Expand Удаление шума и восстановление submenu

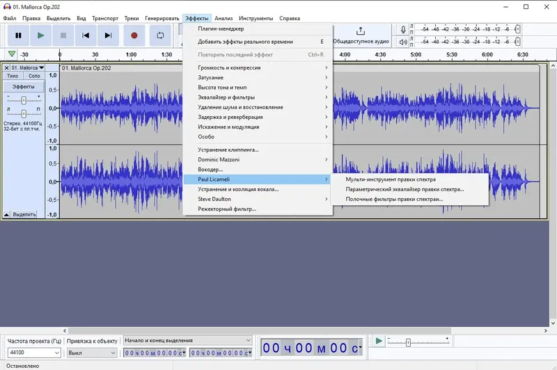(x=258, y=107)
